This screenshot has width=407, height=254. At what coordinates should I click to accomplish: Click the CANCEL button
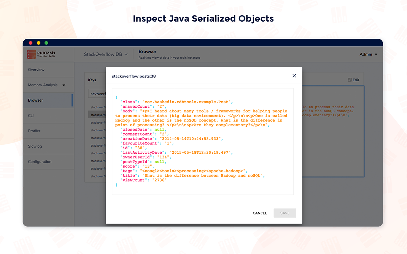click(x=259, y=213)
